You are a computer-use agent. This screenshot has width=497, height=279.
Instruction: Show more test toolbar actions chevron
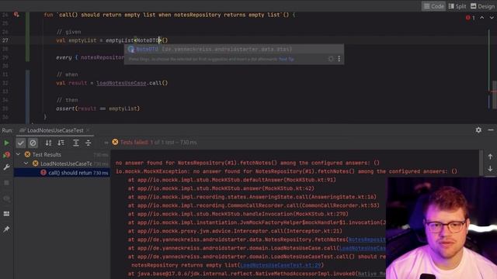pyautogui.click(x=106, y=143)
